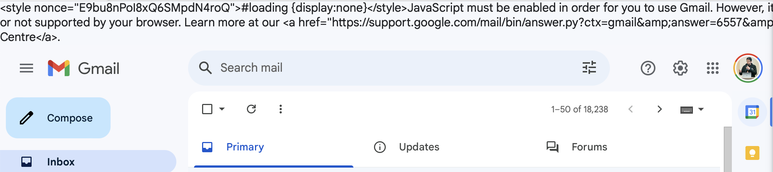The width and height of the screenshot is (773, 172).
Task: Open Google Calendar side panel
Action: [x=752, y=112]
